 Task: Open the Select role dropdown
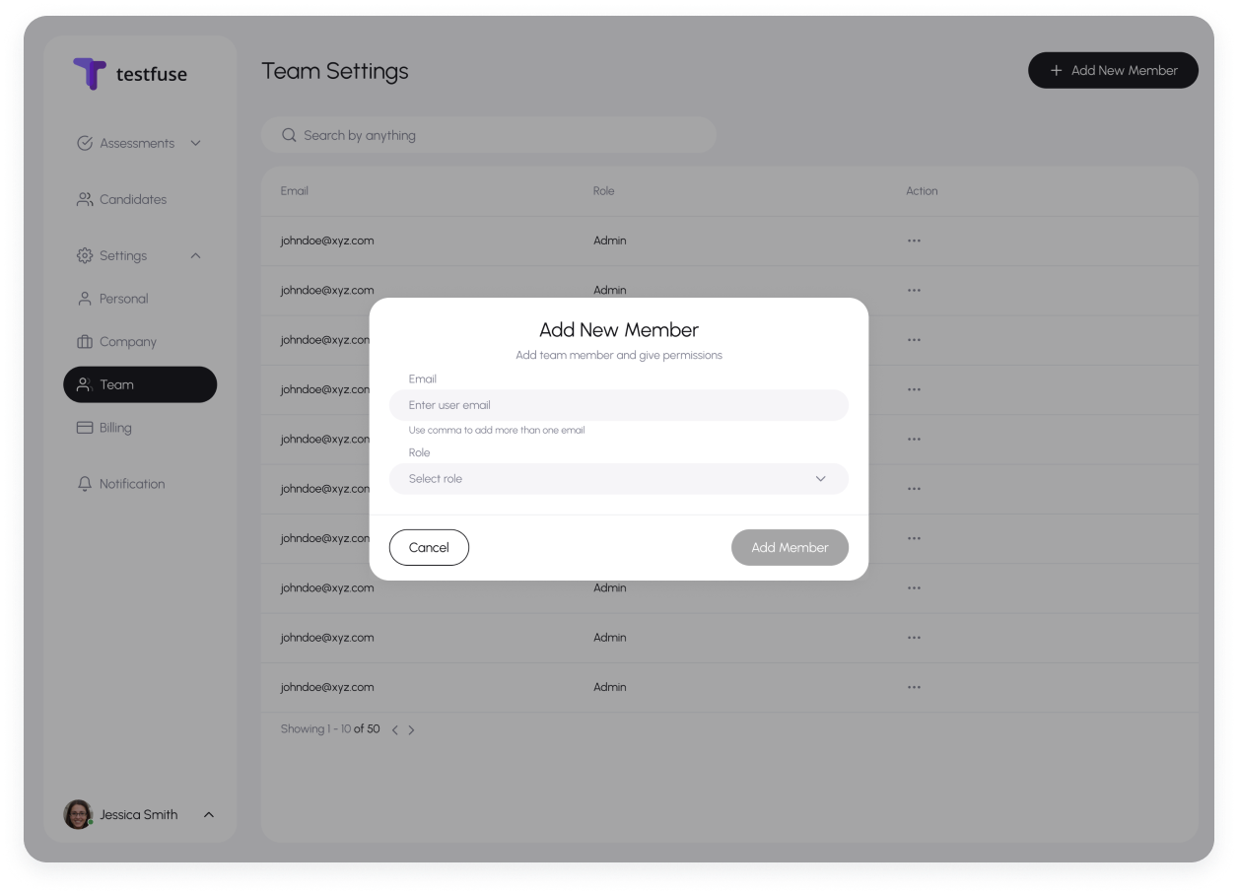(x=618, y=479)
